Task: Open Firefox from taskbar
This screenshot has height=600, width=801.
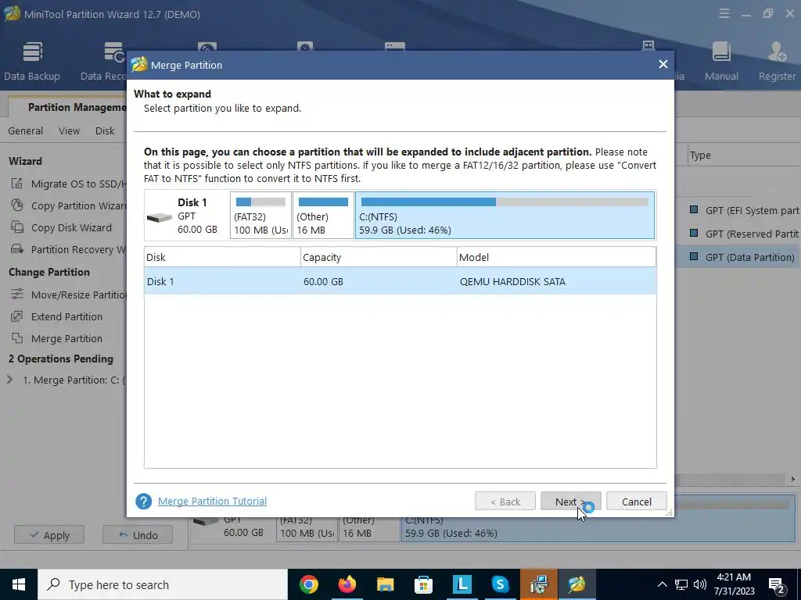Action: 347,584
